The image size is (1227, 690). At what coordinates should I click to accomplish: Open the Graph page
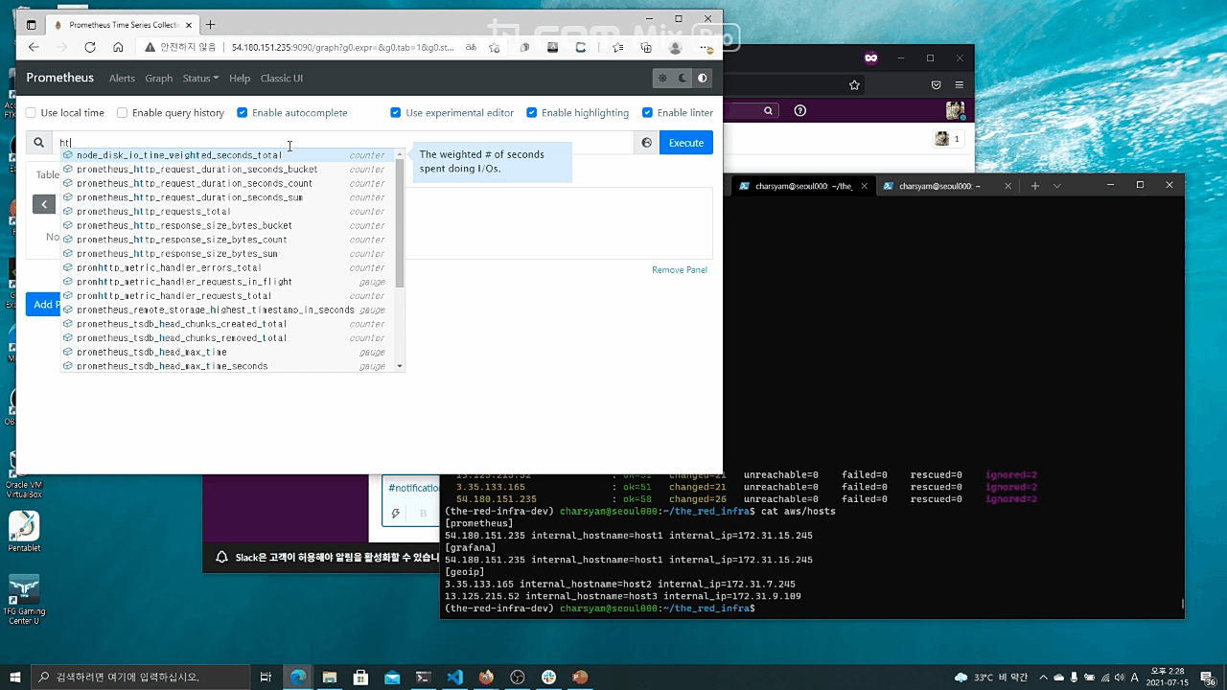pos(159,79)
